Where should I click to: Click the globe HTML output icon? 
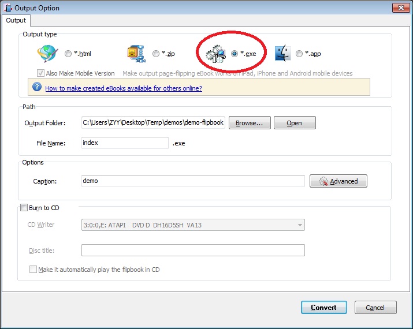[x=48, y=54]
